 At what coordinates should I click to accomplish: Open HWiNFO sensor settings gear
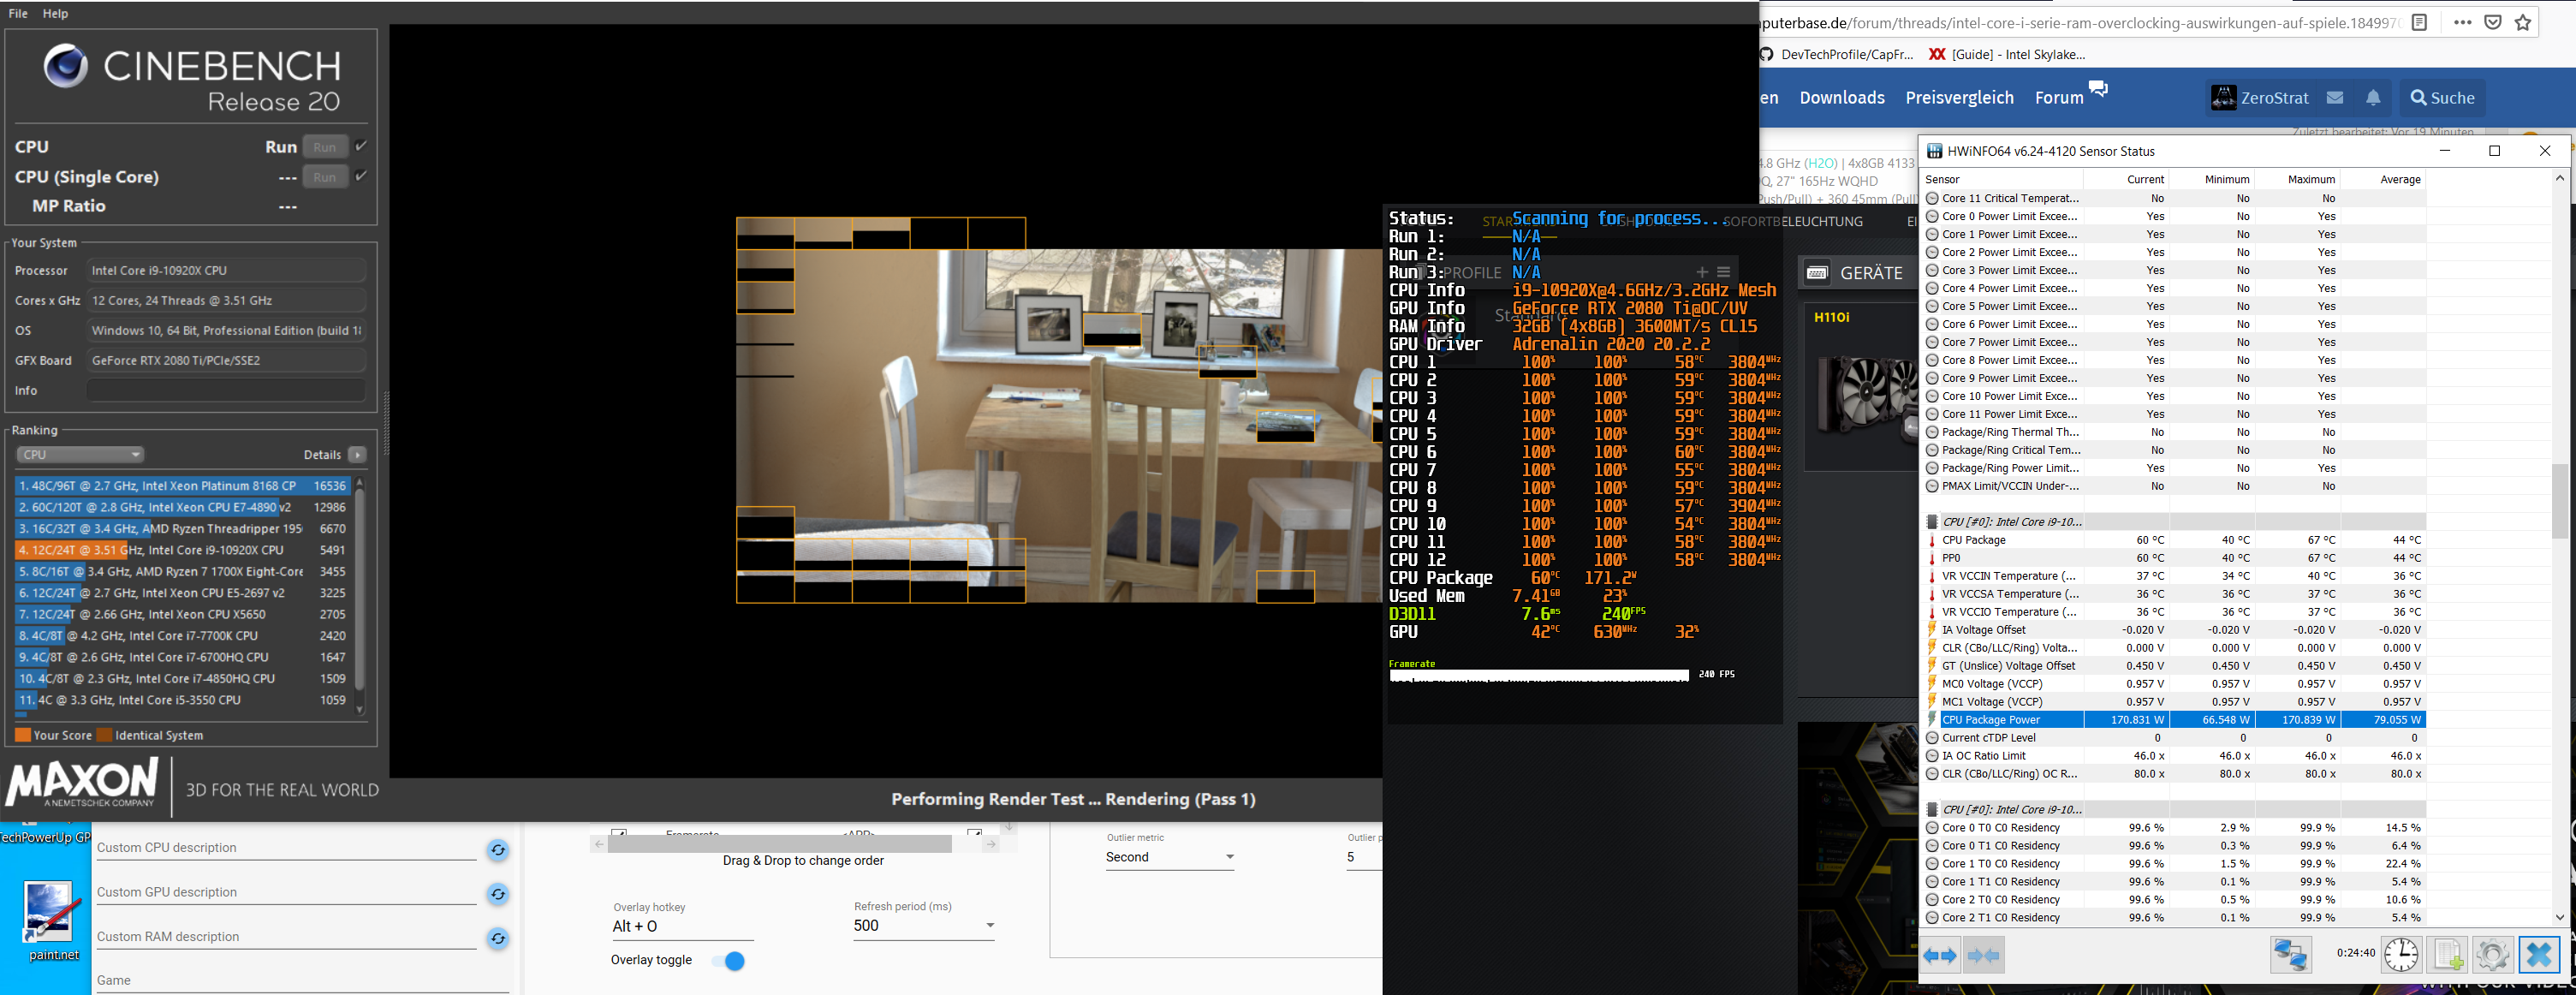click(x=2492, y=954)
